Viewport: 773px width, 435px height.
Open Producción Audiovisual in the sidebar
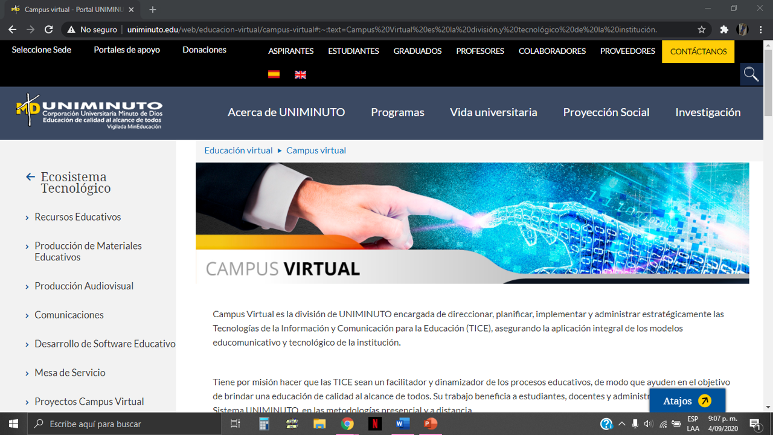[x=84, y=286]
